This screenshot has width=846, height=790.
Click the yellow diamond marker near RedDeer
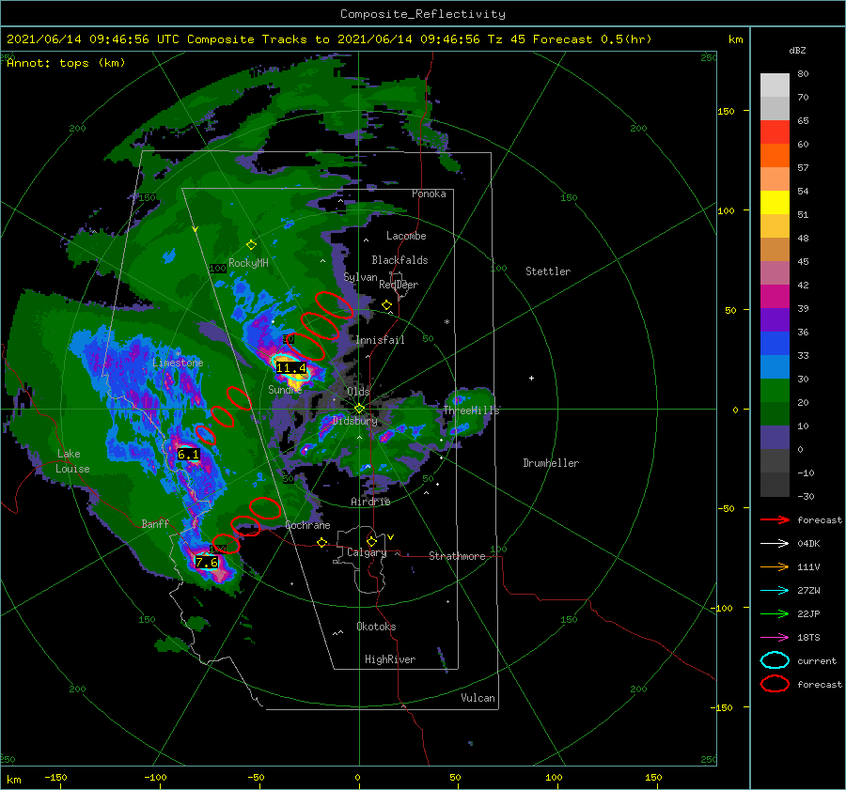tap(386, 305)
